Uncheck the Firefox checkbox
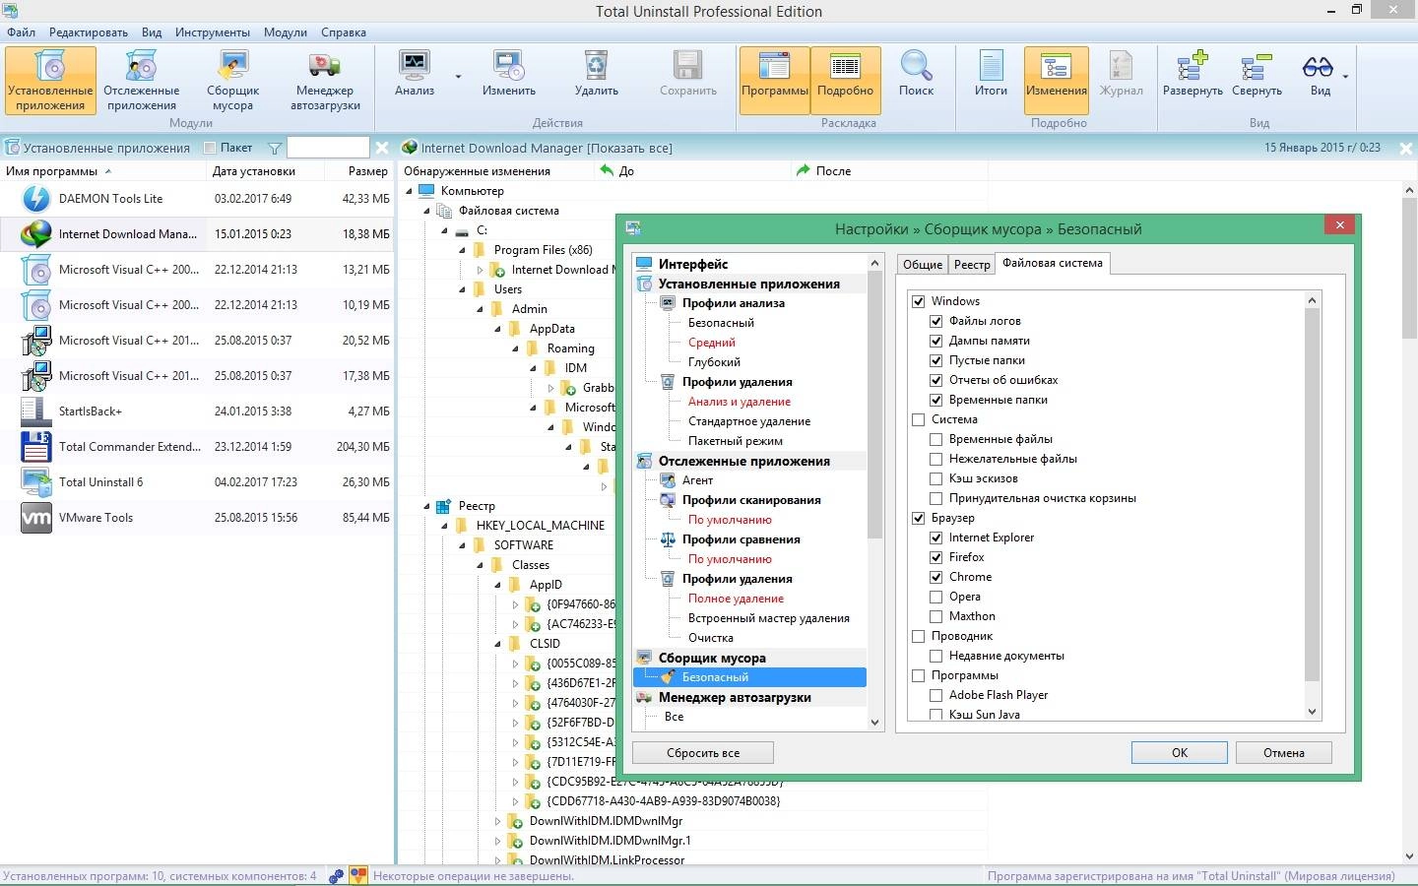This screenshot has width=1418, height=886. click(936, 557)
